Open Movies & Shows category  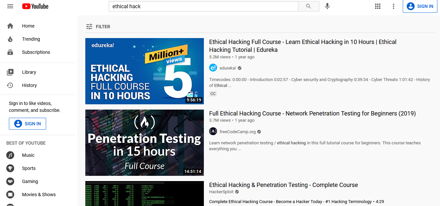[37, 195]
